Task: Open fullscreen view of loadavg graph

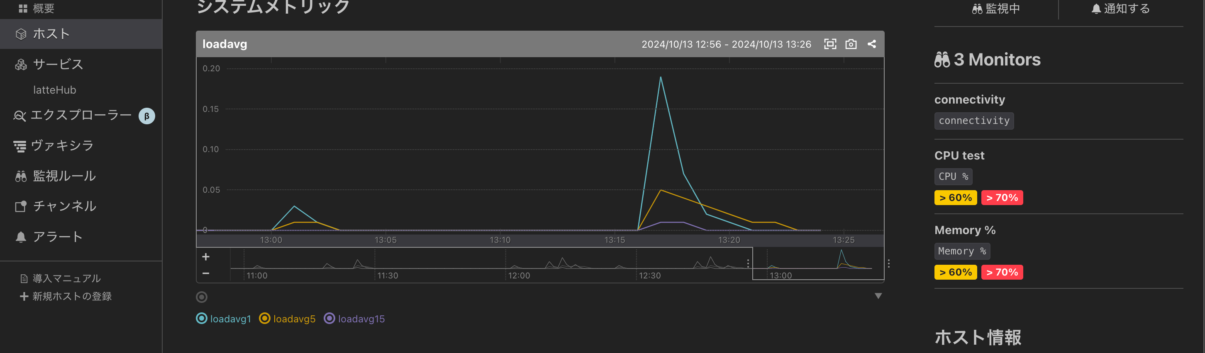Action: click(x=830, y=44)
